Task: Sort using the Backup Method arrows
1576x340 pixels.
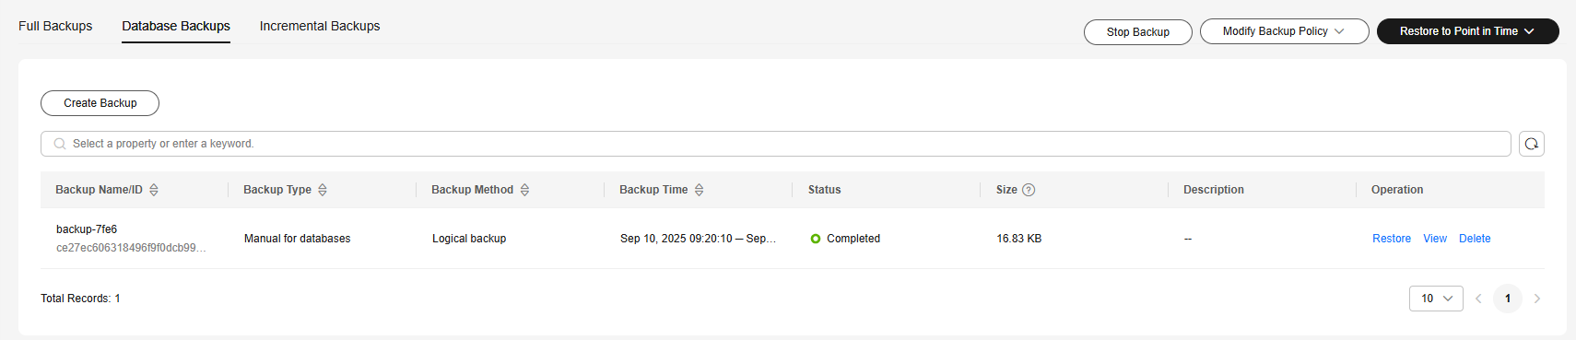Action: click(524, 190)
